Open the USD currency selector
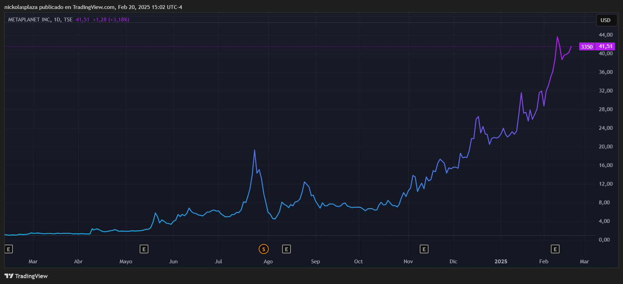 click(x=606, y=20)
